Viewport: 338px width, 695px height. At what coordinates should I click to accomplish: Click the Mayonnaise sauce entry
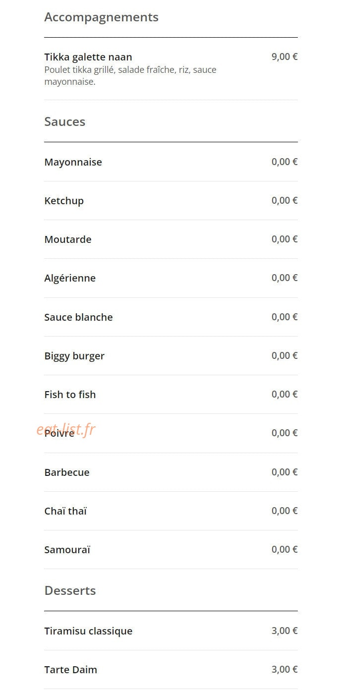click(170, 162)
